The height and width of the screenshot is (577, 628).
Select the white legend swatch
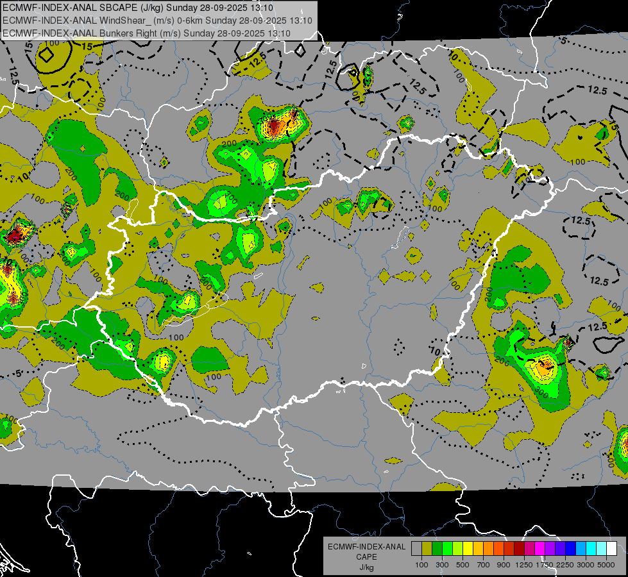611,549
